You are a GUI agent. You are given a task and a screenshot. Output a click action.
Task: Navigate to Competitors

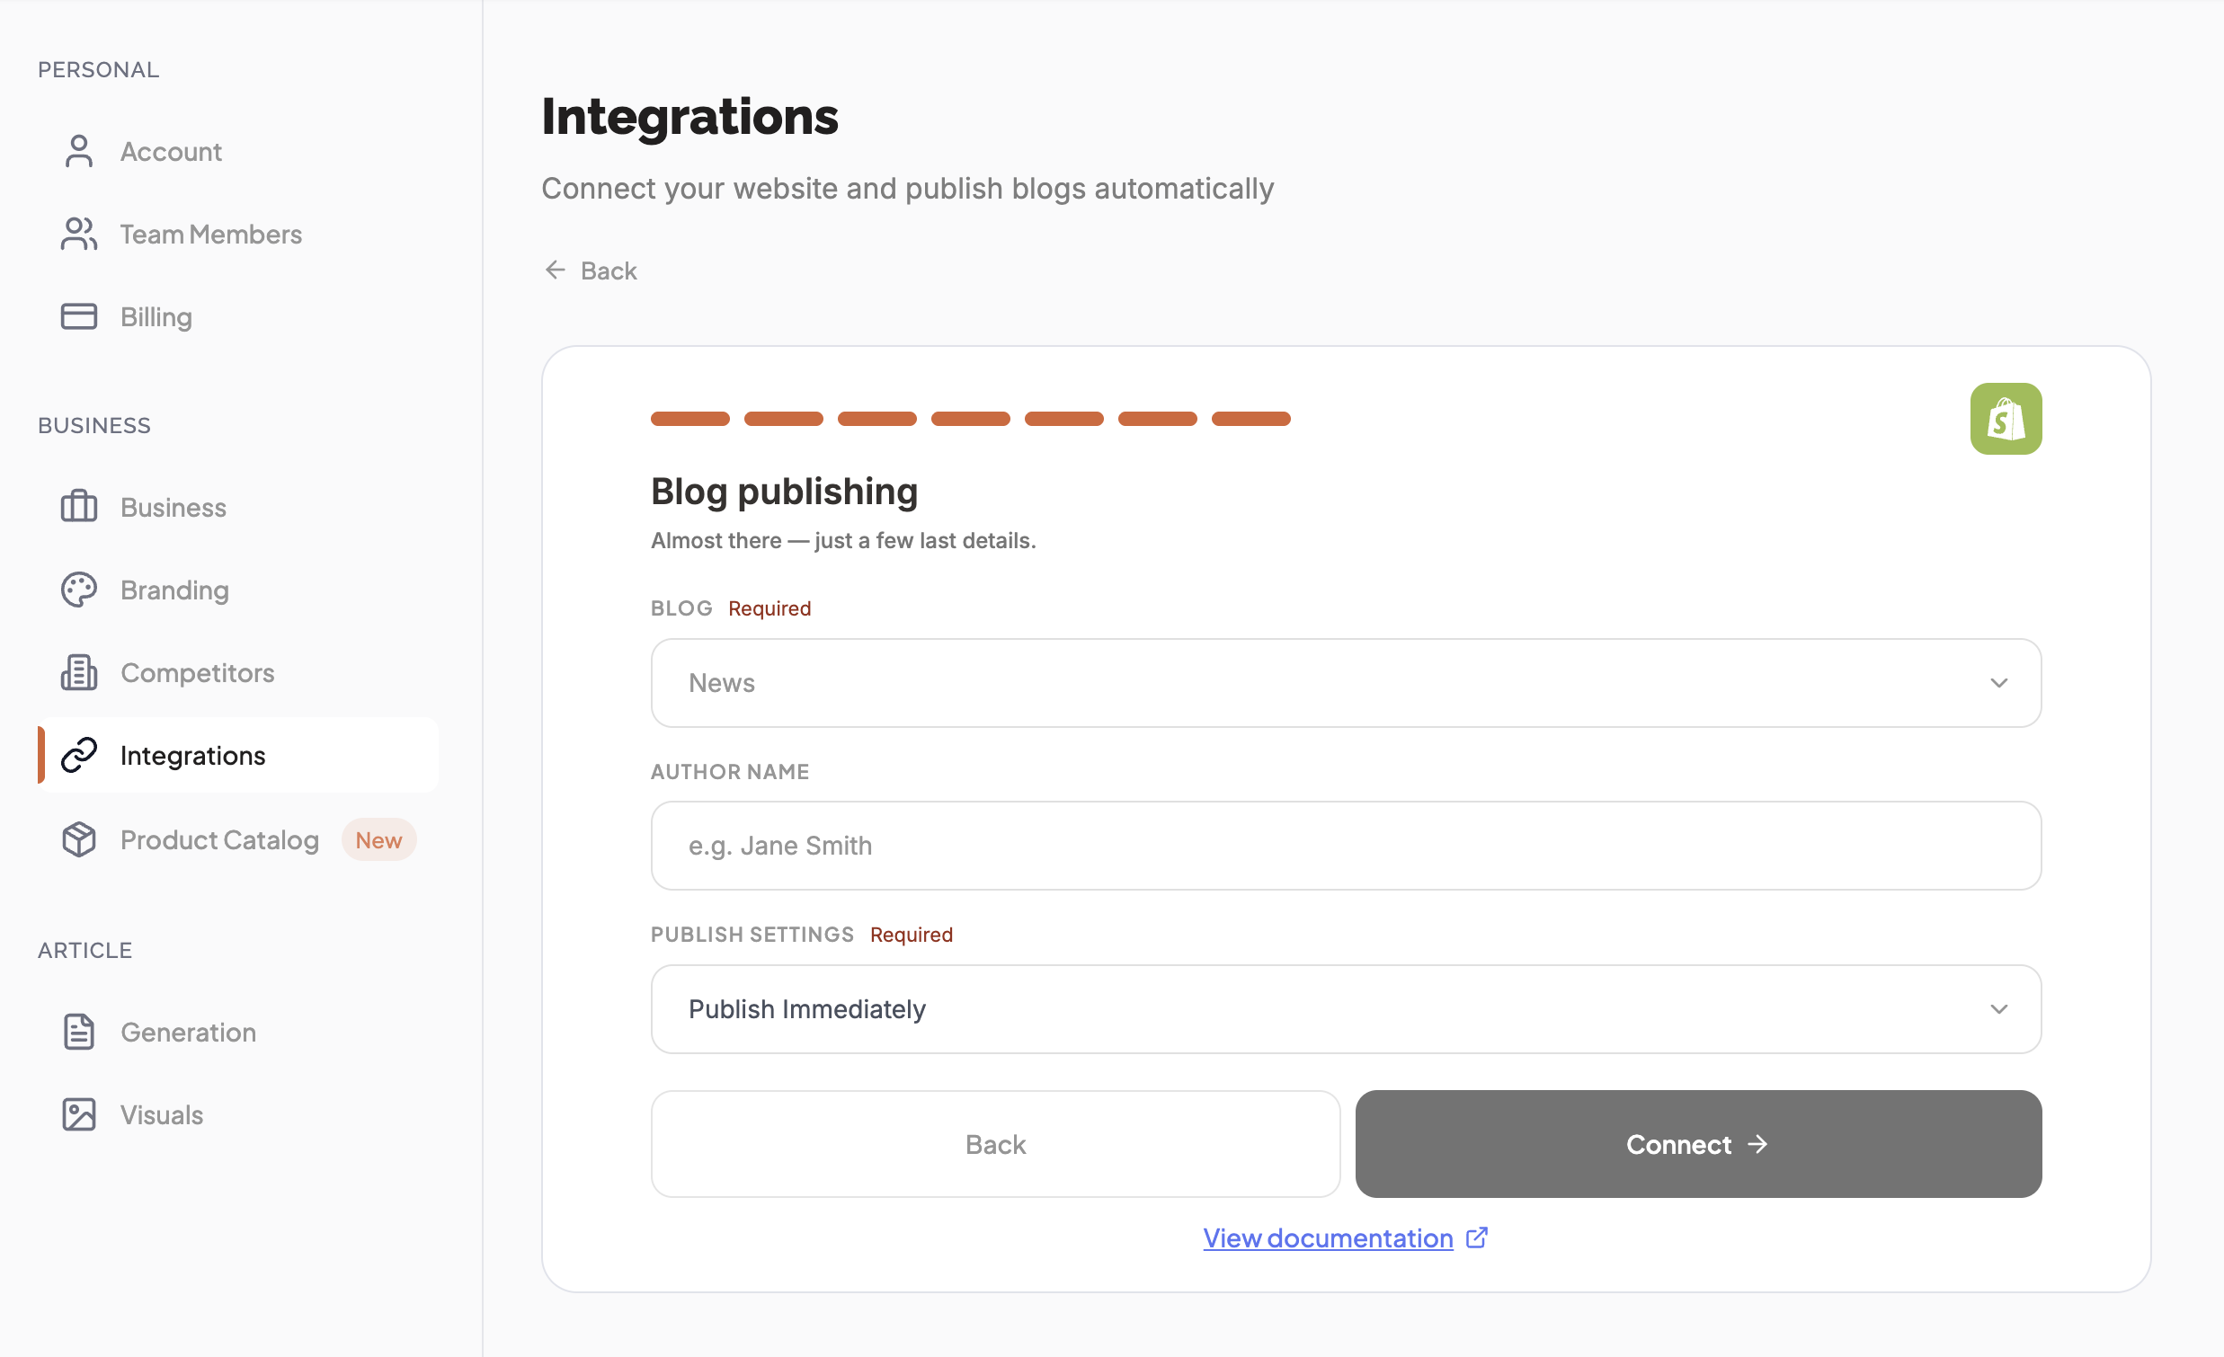tap(238, 673)
